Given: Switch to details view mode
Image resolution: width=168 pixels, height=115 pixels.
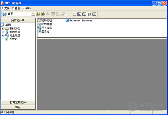Looking at the screenshot, I should pos(94,14).
